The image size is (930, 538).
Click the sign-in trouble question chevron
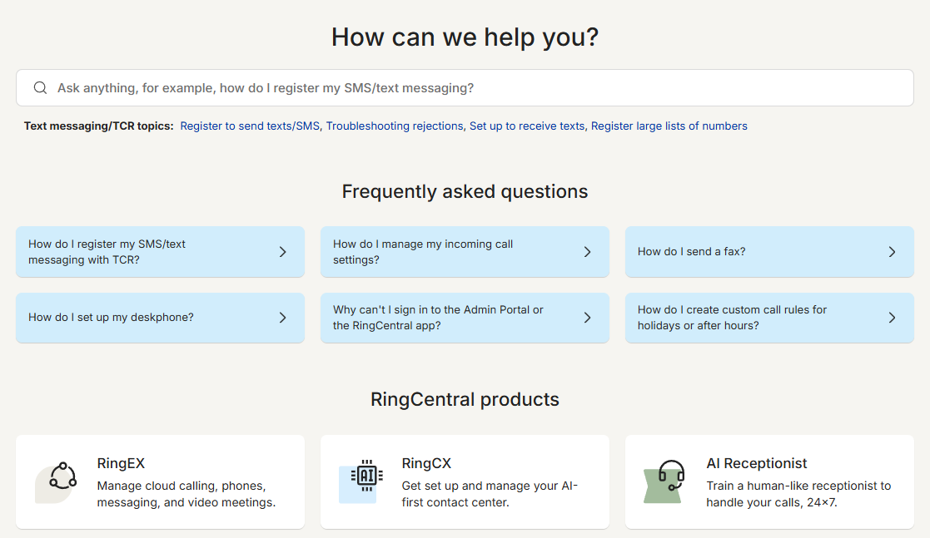point(587,318)
